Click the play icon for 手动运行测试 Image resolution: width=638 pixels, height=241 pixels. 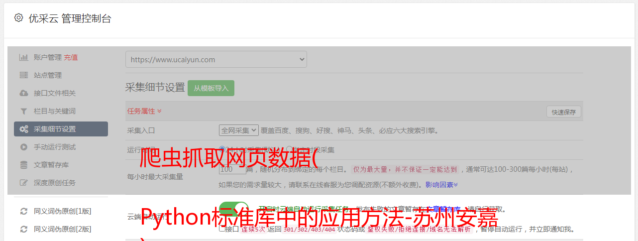click(x=23, y=147)
